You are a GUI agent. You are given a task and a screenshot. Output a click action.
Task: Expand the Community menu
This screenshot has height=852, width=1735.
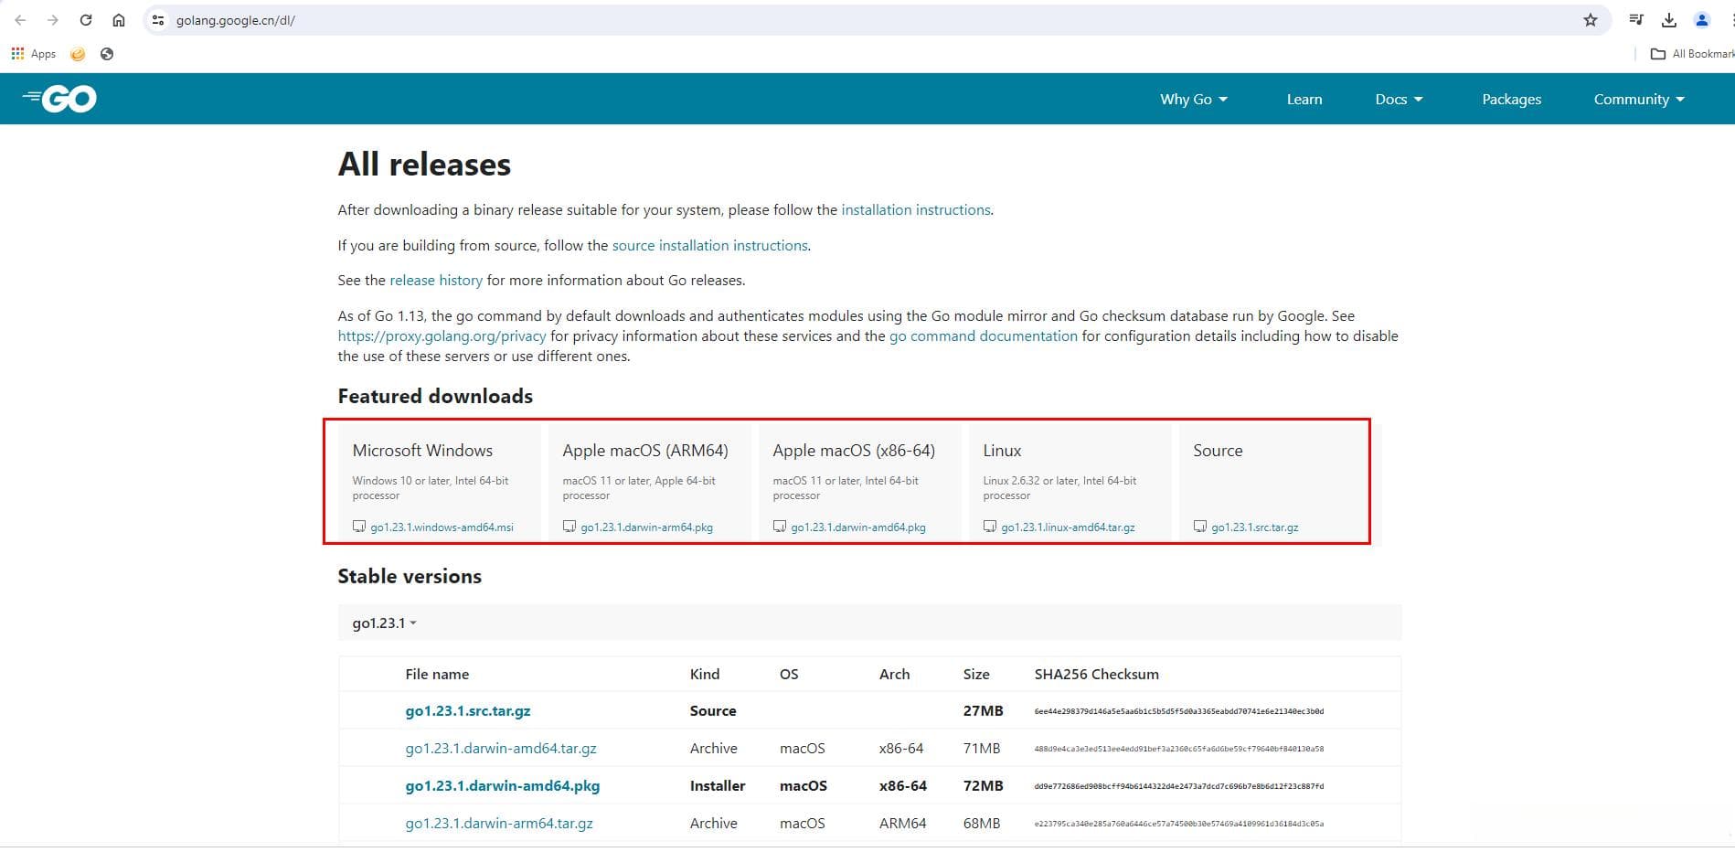[1639, 99]
